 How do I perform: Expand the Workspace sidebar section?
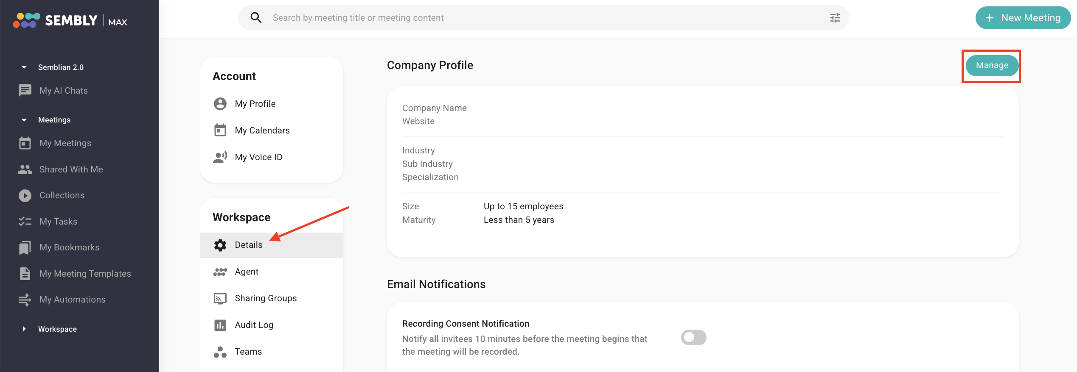pos(24,329)
